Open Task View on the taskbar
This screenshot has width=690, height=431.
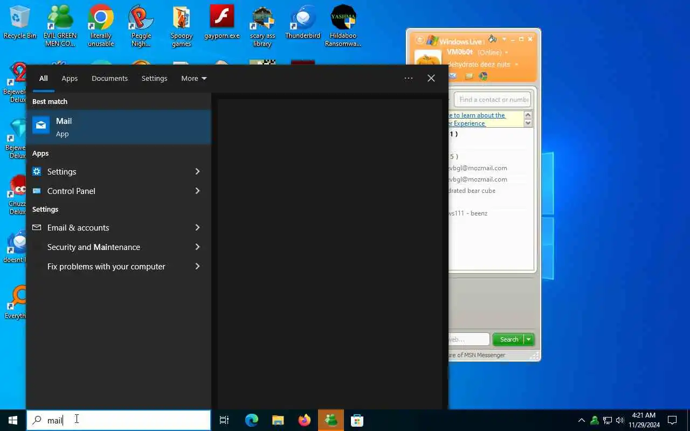pos(224,420)
